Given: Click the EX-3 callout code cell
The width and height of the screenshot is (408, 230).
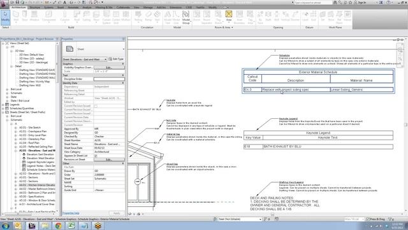Looking at the screenshot, I should (x=252, y=89).
